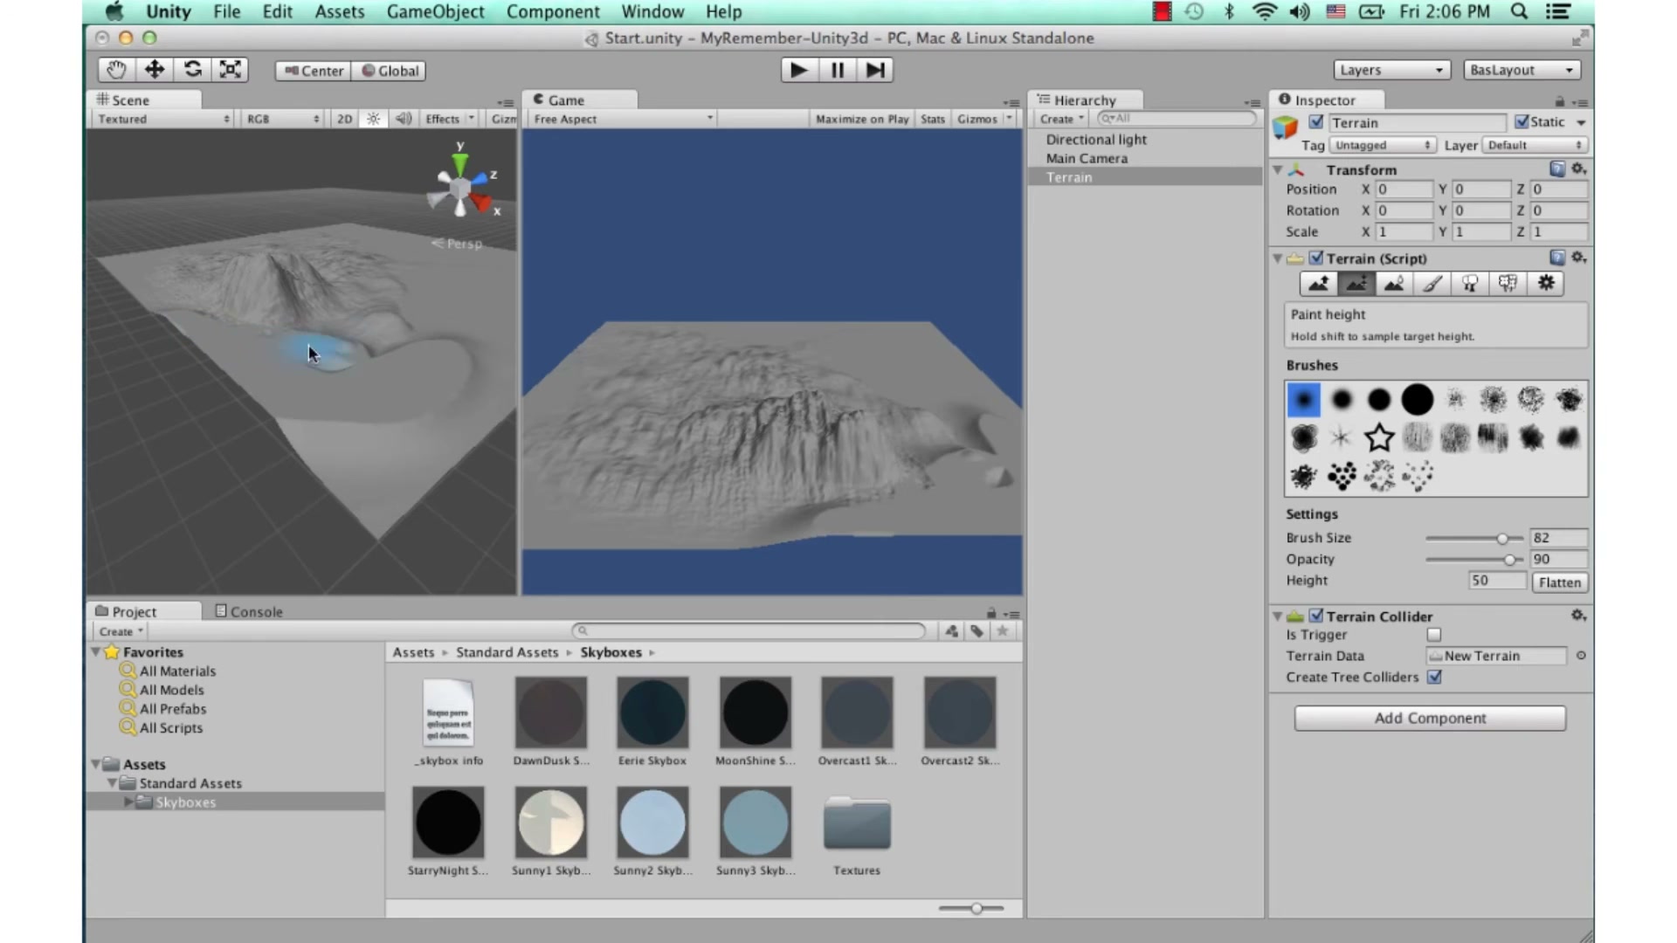Open Transform component help icon
This screenshot has height=943, width=1677.
(x=1557, y=169)
